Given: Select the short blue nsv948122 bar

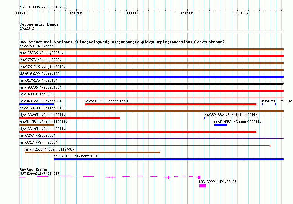Looking at the screenshot, I should click(x=37, y=104).
